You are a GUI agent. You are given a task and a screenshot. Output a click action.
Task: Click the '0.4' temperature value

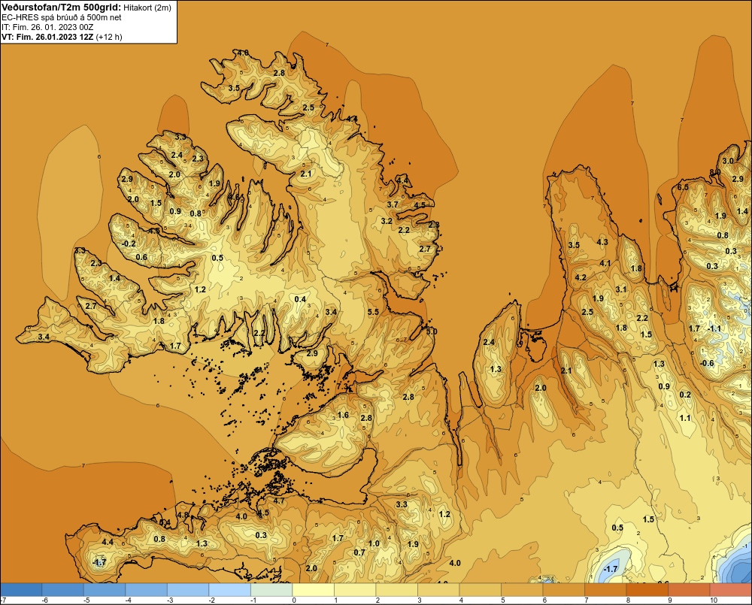pos(300,299)
